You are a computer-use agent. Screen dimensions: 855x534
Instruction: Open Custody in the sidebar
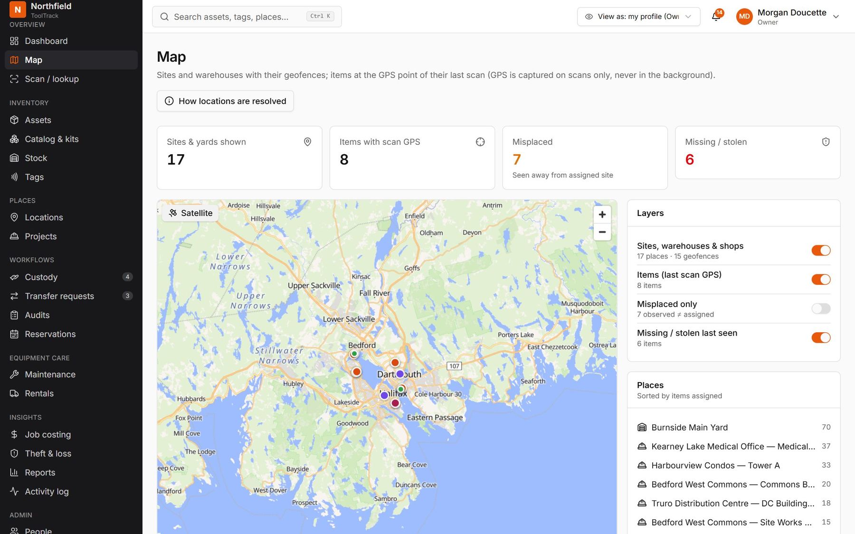point(71,277)
